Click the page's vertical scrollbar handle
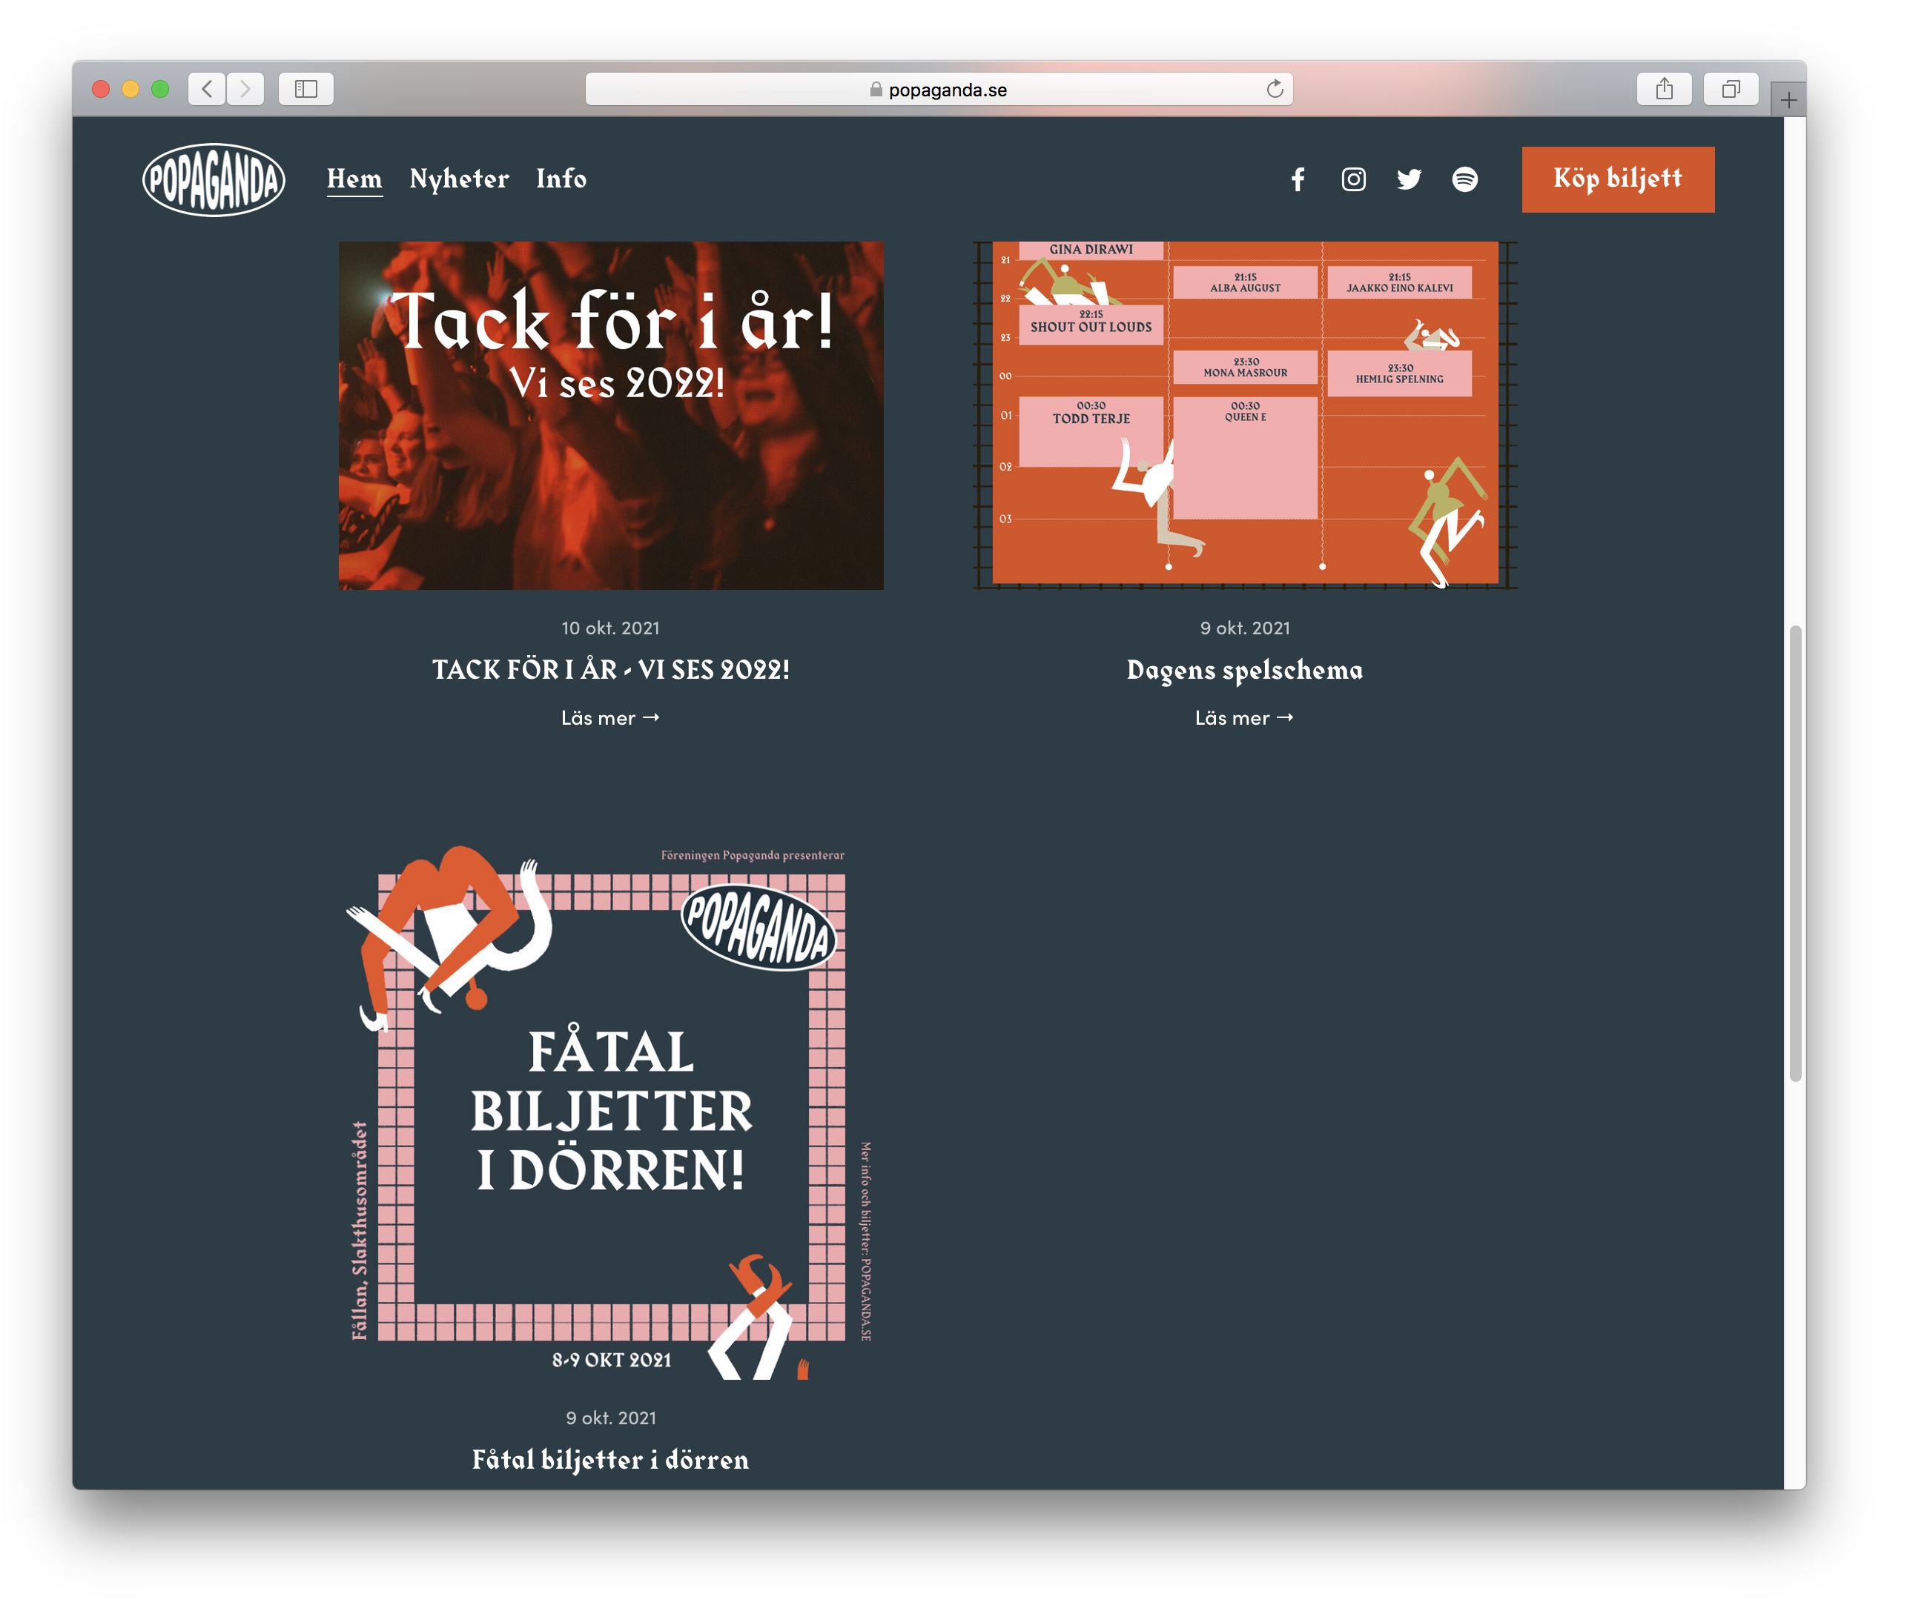Viewport: 1910px width, 1611px height. tap(1795, 853)
